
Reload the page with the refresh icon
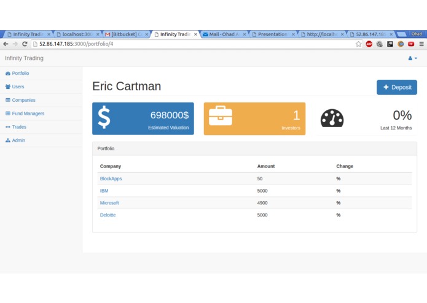(25, 44)
